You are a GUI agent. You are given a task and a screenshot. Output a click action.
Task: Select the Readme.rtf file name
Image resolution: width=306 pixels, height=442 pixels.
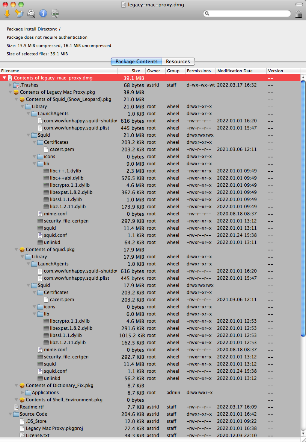pos(32,407)
